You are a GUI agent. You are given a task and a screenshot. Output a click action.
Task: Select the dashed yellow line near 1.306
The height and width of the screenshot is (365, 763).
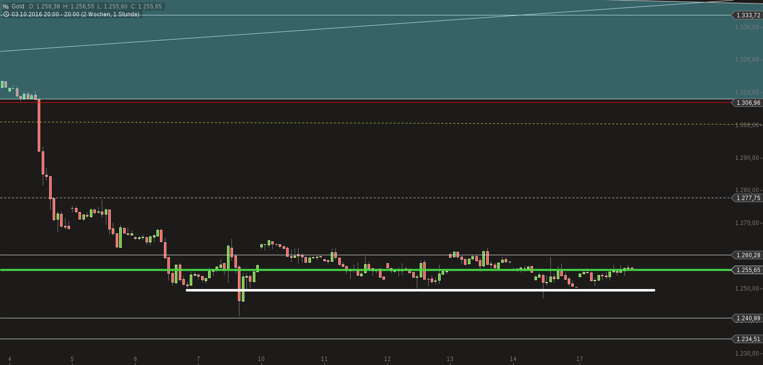348,122
